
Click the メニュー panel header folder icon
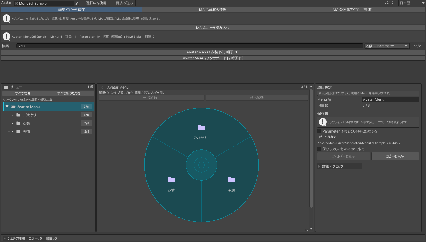click(x=6, y=87)
